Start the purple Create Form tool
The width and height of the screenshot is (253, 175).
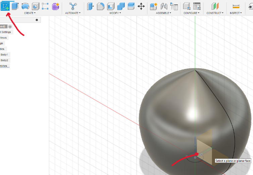(55, 6)
